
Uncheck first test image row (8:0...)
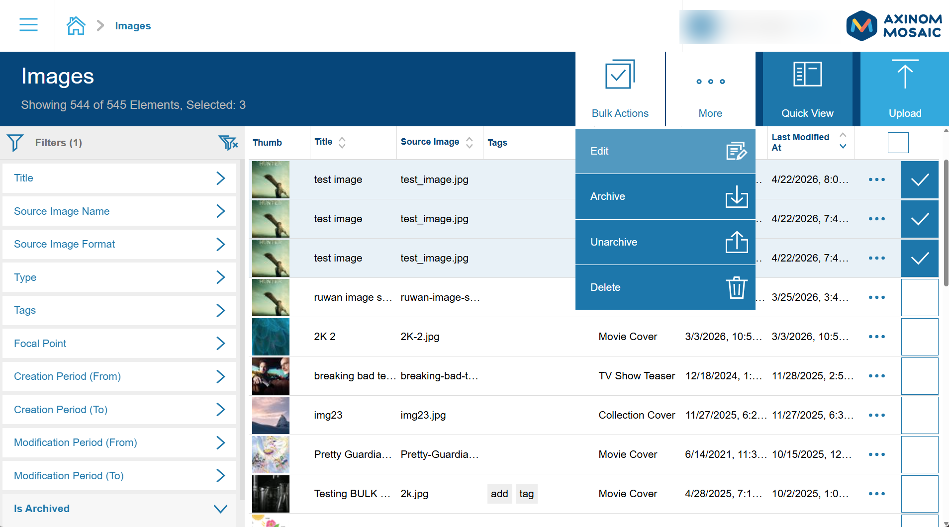[x=920, y=179]
